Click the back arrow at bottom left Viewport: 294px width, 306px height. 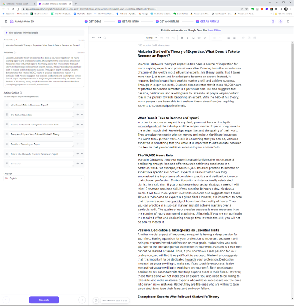point(6,300)
